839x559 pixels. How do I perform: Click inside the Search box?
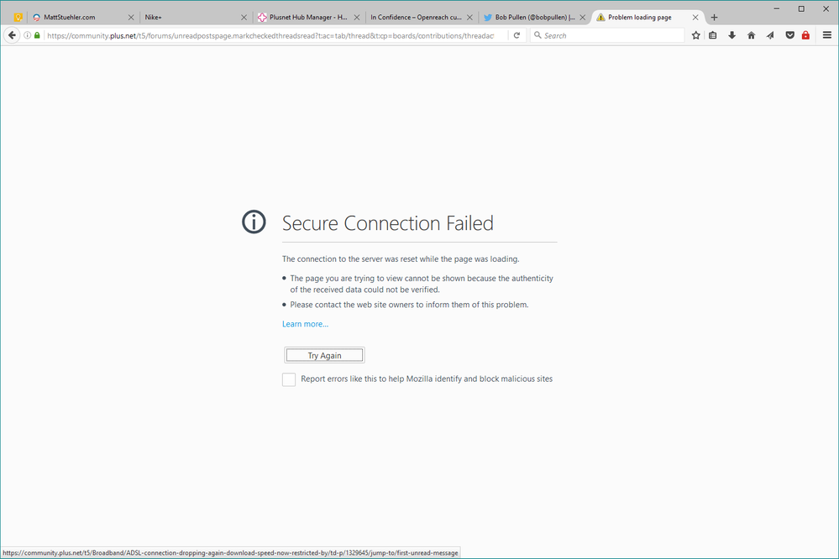609,35
